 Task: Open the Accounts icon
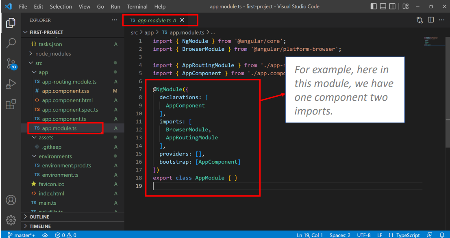pos(11,200)
